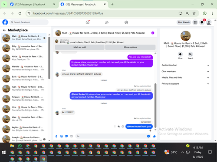The width and height of the screenshot is (217, 162).
Task: Open the Facebook menu grid icon
Action: (x=195, y=22)
